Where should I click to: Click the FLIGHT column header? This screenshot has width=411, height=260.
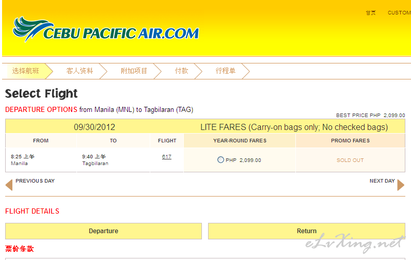tap(167, 141)
